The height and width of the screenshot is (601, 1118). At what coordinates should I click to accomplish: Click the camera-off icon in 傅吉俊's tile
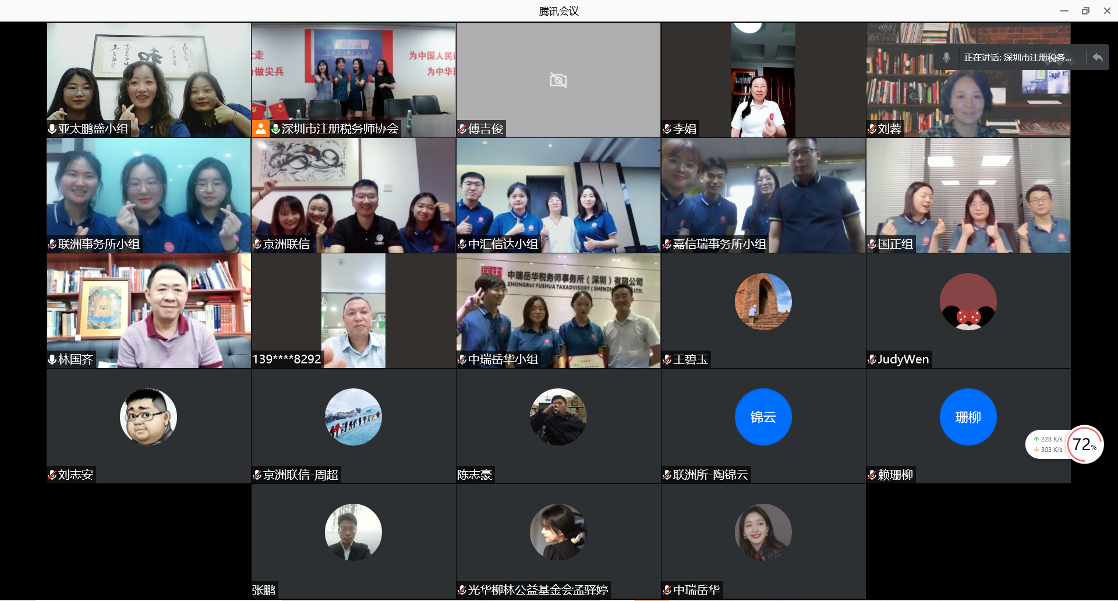[x=558, y=80]
